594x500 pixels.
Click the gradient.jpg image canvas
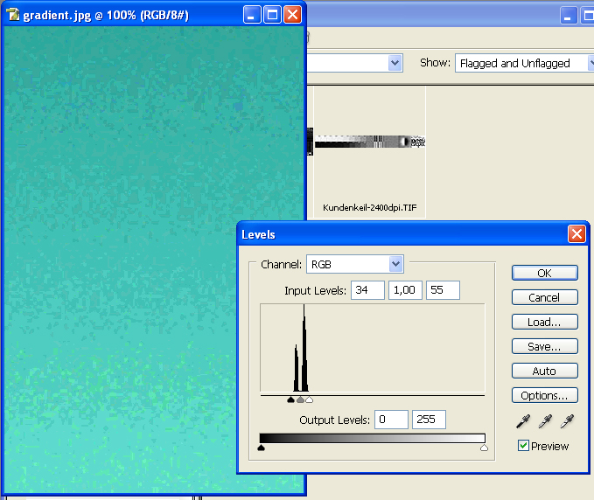click(x=153, y=260)
